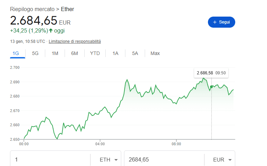Click the EUR amount field showing 2684,65
Screen dimensions: 267x166
click(x=164, y=160)
